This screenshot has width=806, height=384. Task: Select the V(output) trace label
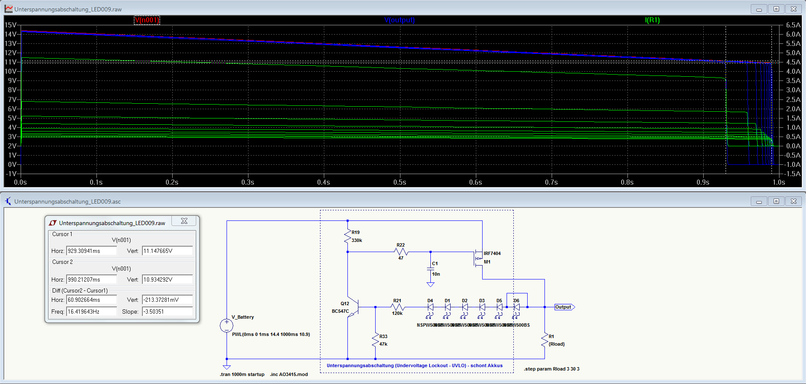400,20
